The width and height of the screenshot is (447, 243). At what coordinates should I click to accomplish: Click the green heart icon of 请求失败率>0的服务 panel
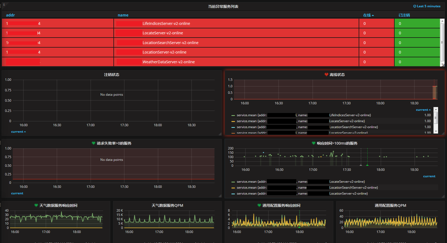click(93, 143)
